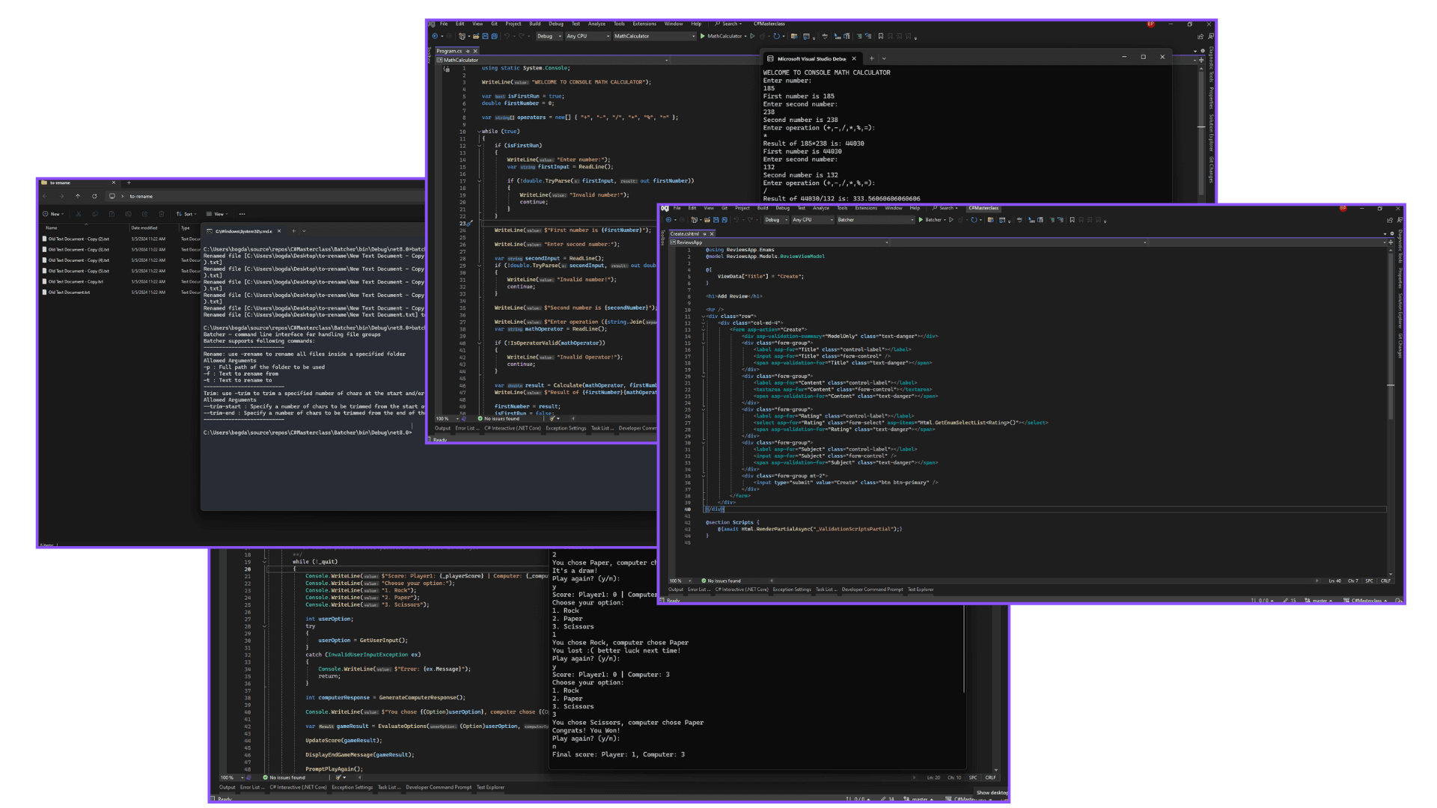Click the Cut icon in File Explorer toolbar

point(79,214)
